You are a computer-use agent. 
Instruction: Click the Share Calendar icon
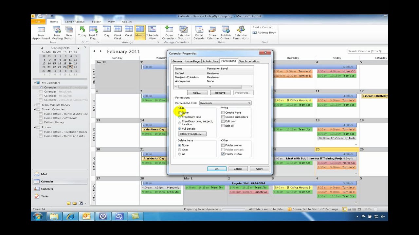[x=213, y=33]
